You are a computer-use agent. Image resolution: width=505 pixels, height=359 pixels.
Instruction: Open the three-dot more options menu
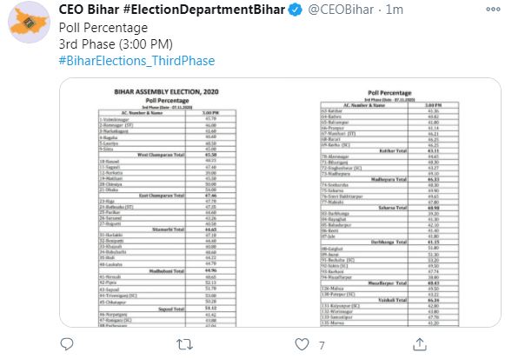(493, 10)
